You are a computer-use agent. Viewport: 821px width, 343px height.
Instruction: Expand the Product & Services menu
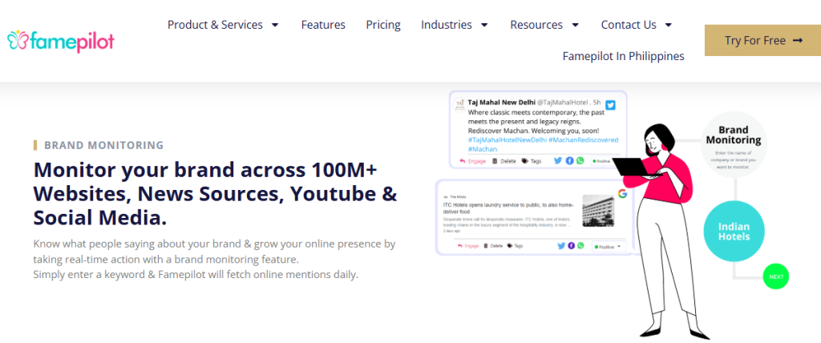223,25
